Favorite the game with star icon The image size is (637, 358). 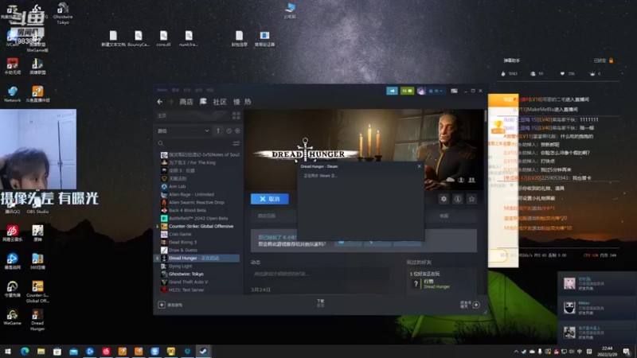coord(471,199)
